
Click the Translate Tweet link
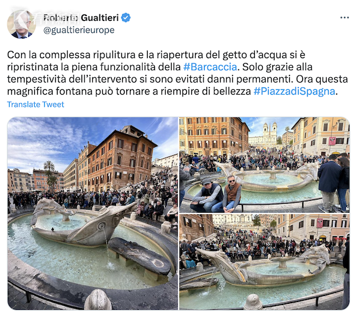[x=35, y=104]
